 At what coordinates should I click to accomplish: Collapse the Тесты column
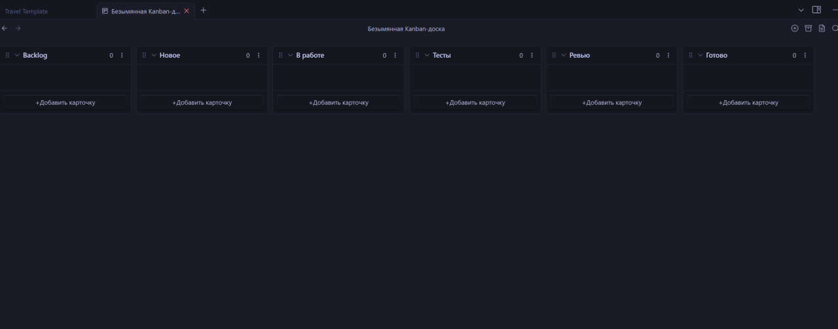428,56
